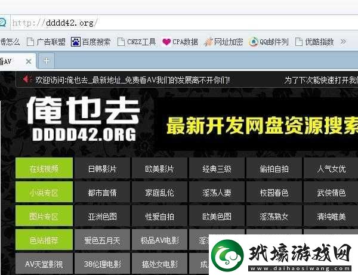
Task: Open the QQ邮件列 bookmark
Action: click(x=268, y=42)
